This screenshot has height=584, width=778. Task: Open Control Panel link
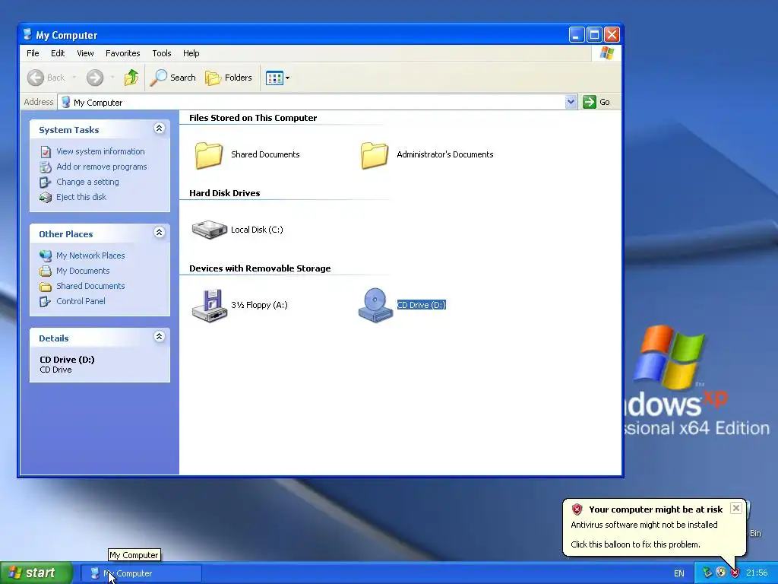click(x=81, y=301)
